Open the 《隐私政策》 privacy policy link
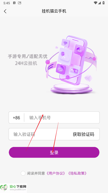The image size is (108, 193). point(77,173)
